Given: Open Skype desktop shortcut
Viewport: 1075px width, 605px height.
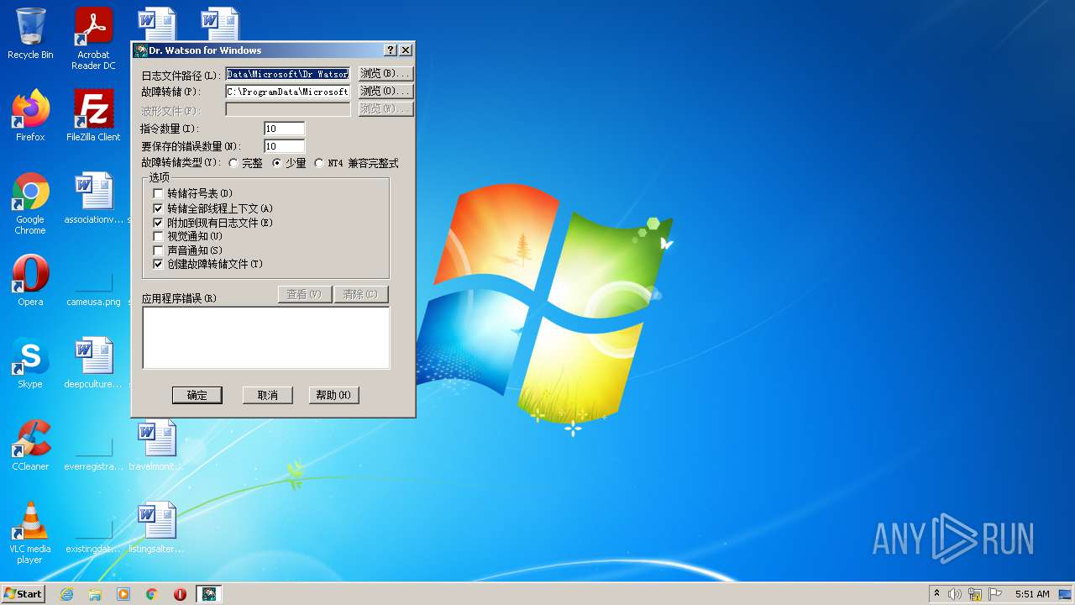Looking at the screenshot, I should click(x=30, y=363).
